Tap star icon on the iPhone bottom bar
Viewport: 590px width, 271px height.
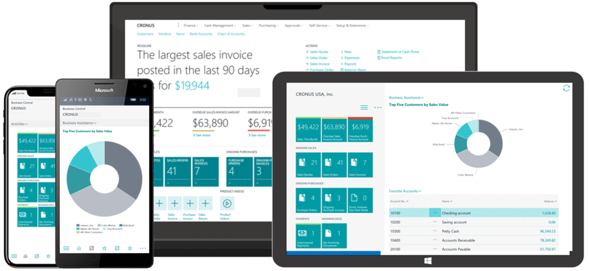pyautogui.click(x=48, y=256)
